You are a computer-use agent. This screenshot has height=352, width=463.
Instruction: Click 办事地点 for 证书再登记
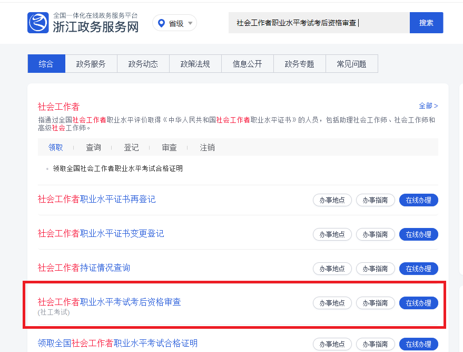[x=332, y=200]
